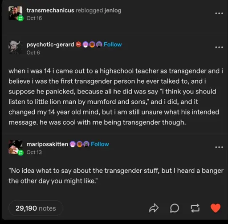Open psychotic-gerard post options dots

point(219,47)
